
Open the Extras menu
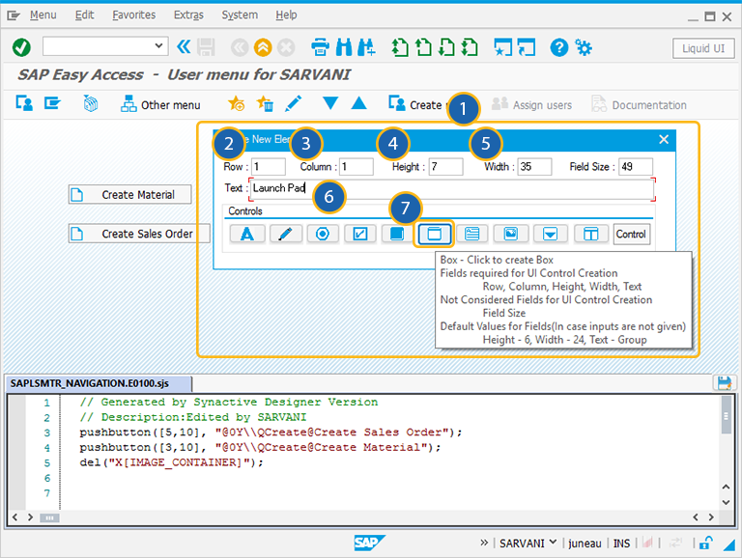click(188, 15)
